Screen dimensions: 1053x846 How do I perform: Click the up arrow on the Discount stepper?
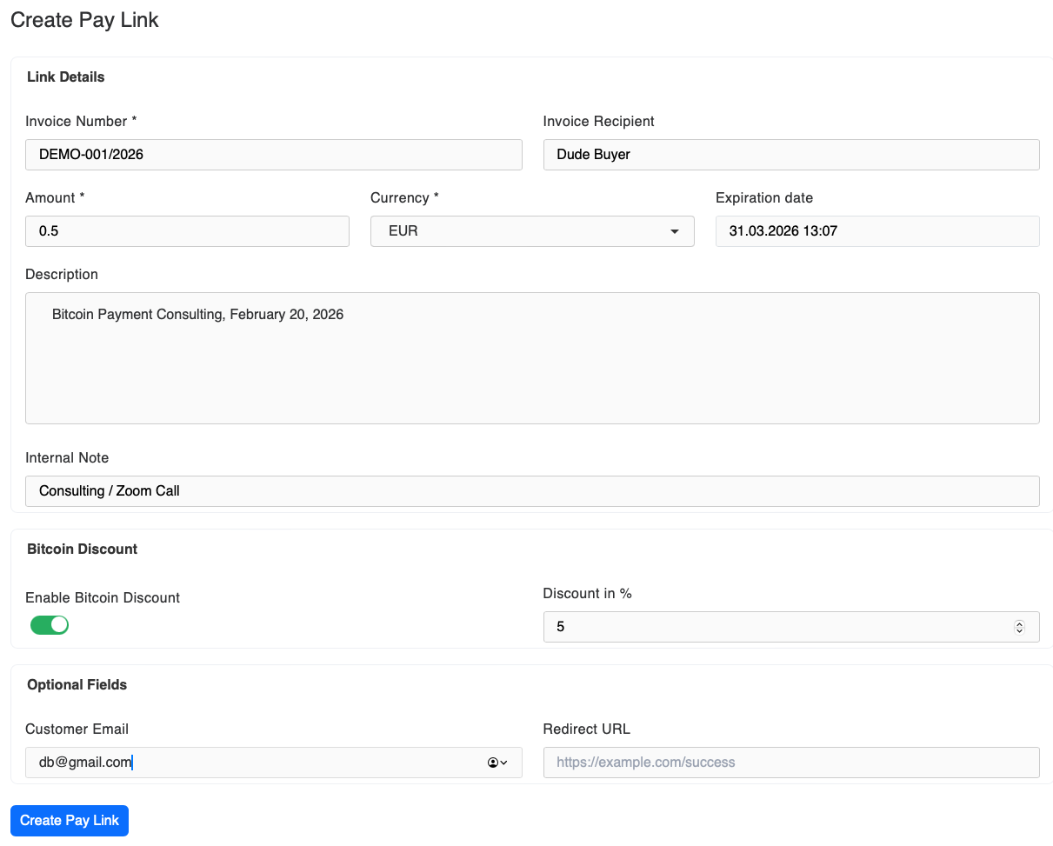1019,623
